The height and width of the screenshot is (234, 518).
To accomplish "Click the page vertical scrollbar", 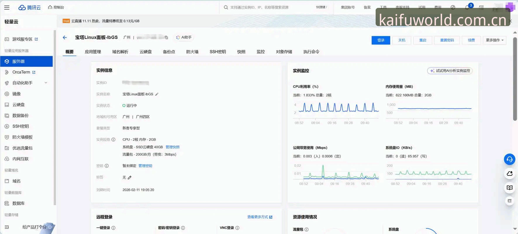I will coord(515,79).
